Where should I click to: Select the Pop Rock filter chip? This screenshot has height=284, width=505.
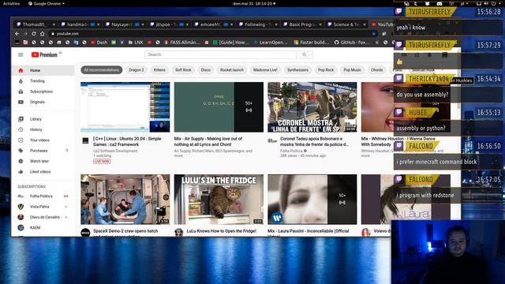pyautogui.click(x=326, y=70)
